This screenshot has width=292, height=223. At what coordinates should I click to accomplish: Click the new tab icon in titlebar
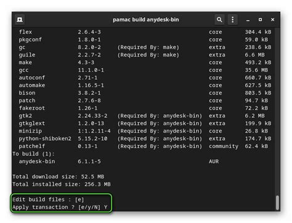[20, 20]
